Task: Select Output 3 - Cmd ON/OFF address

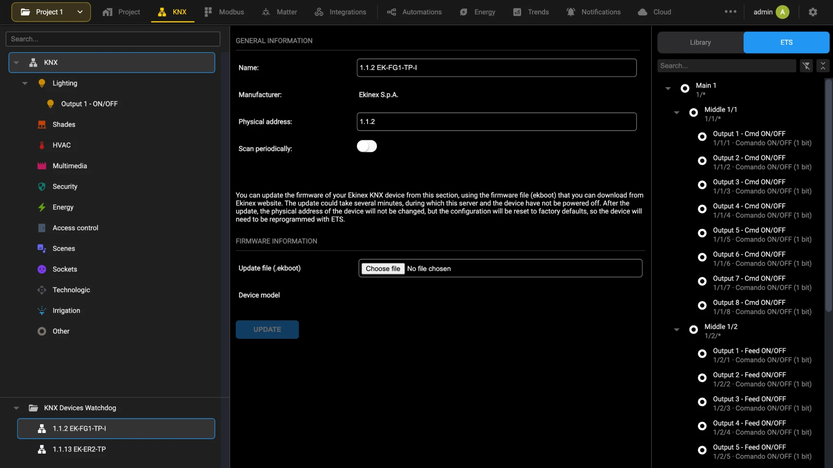Action: click(x=755, y=186)
